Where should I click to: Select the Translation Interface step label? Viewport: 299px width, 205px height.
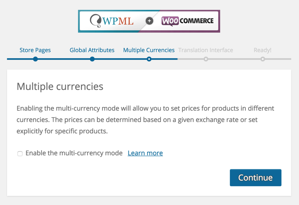206,50
